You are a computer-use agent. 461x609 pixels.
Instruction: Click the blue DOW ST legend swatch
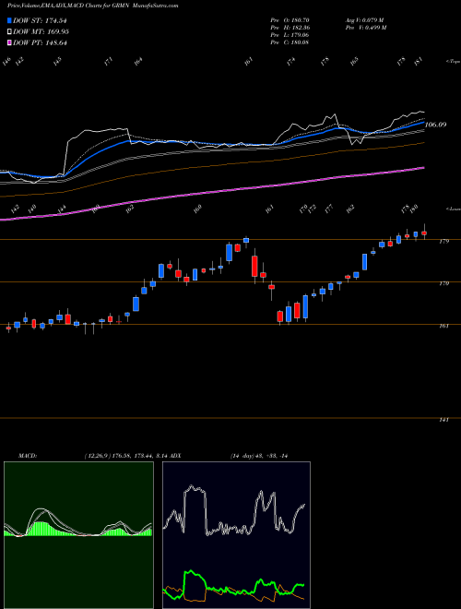coord(9,21)
